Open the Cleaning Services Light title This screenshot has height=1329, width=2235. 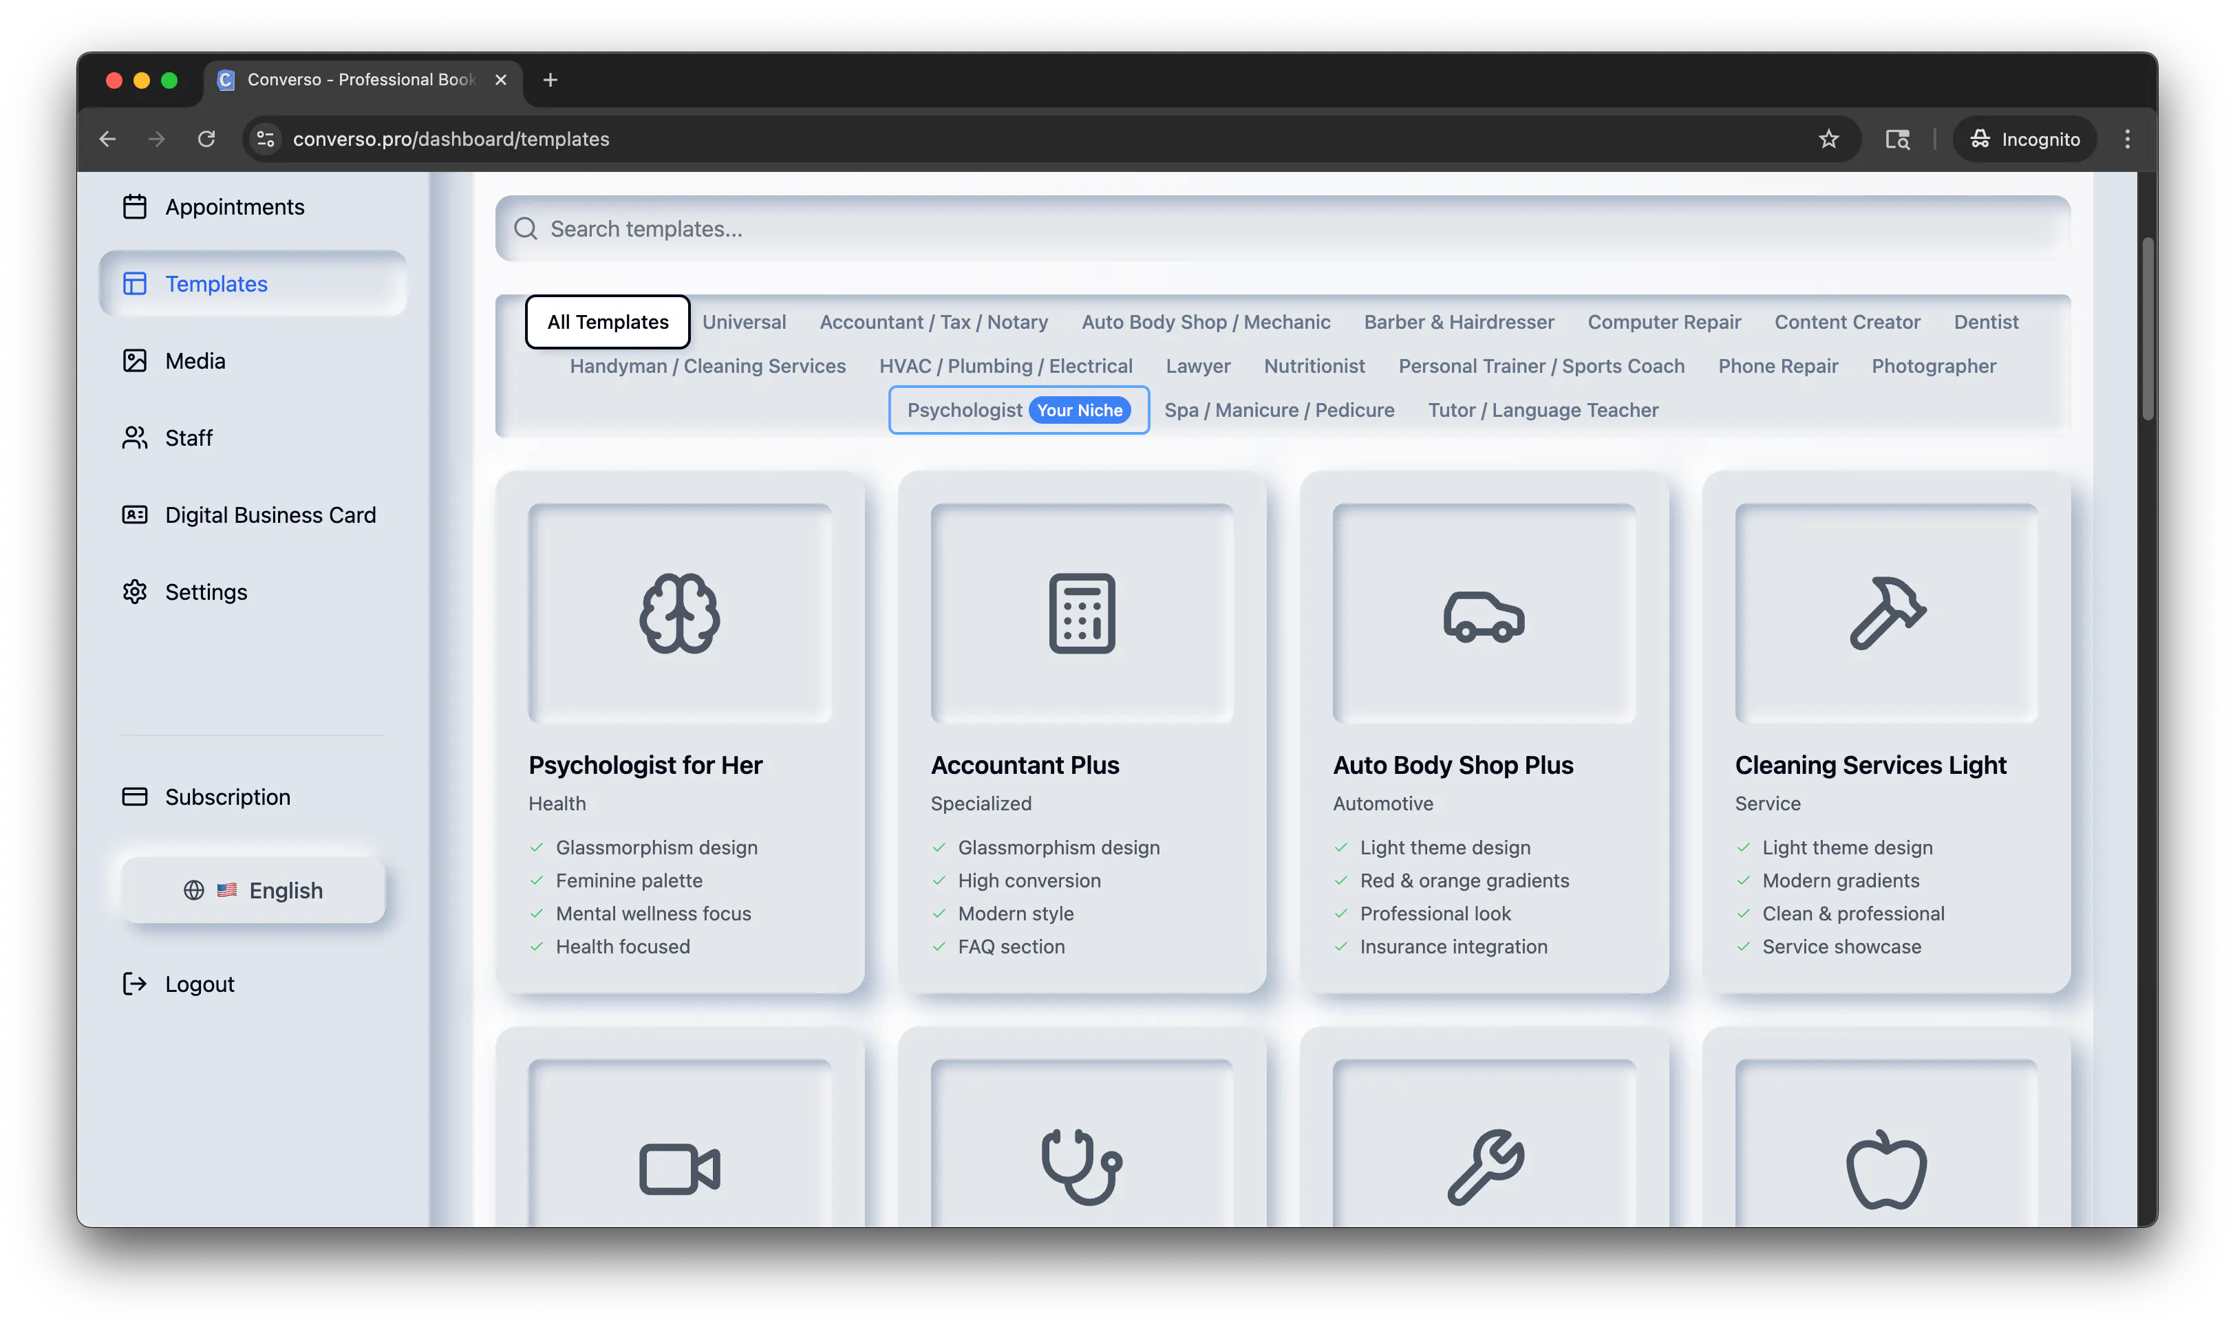point(1870,765)
